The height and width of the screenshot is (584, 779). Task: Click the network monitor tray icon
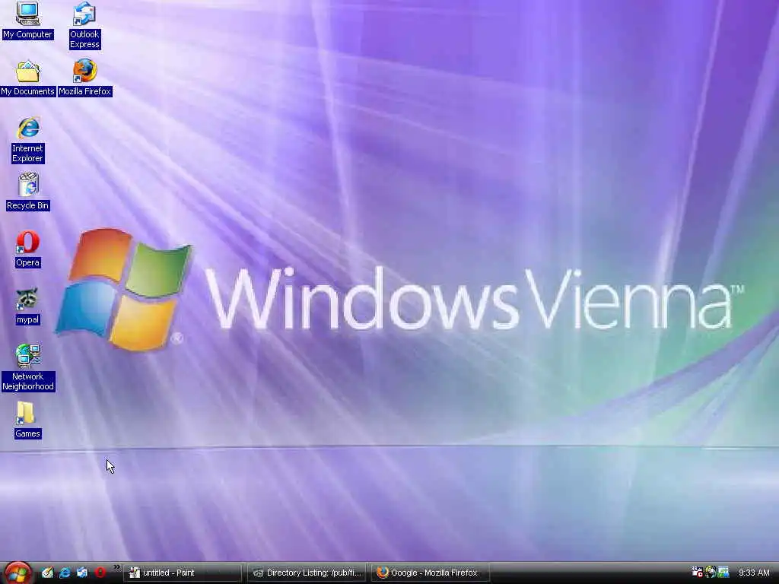723,572
